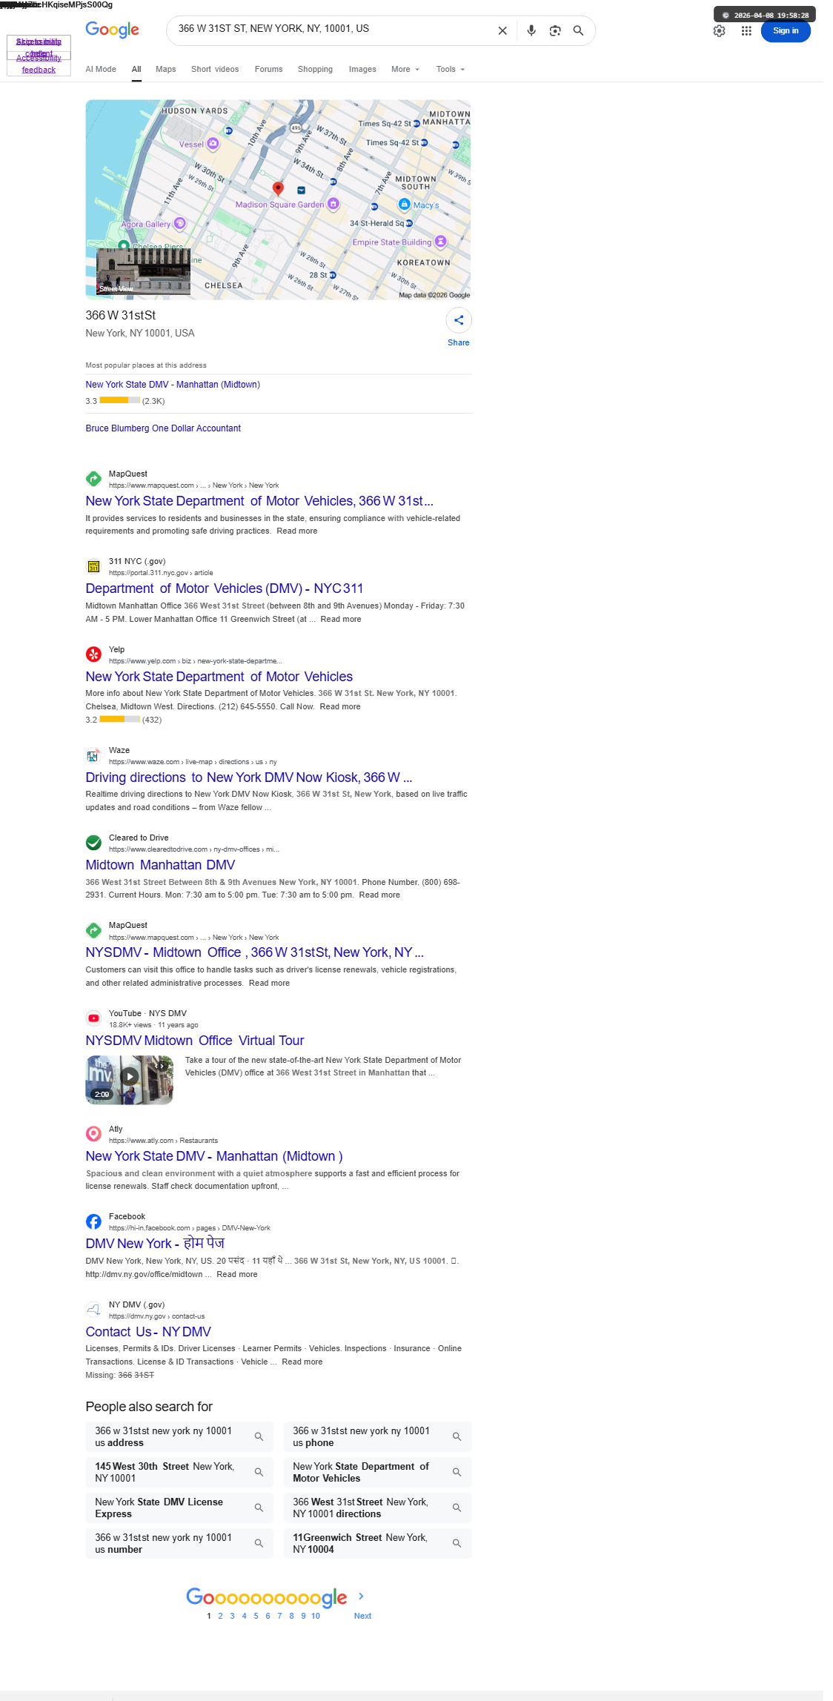Play the NYSDMV Virtual Tour video
Image resolution: width=833 pixels, height=1701 pixels.
[130, 1076]
